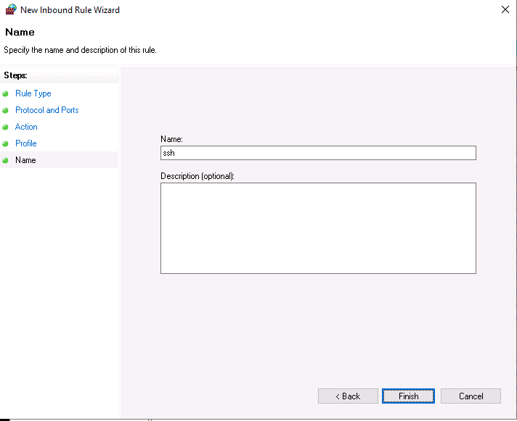Click 'Specify the name and description' text
The height and width of the screenshot is (421, 517).
pyautogui.click(x=80, y=50)
